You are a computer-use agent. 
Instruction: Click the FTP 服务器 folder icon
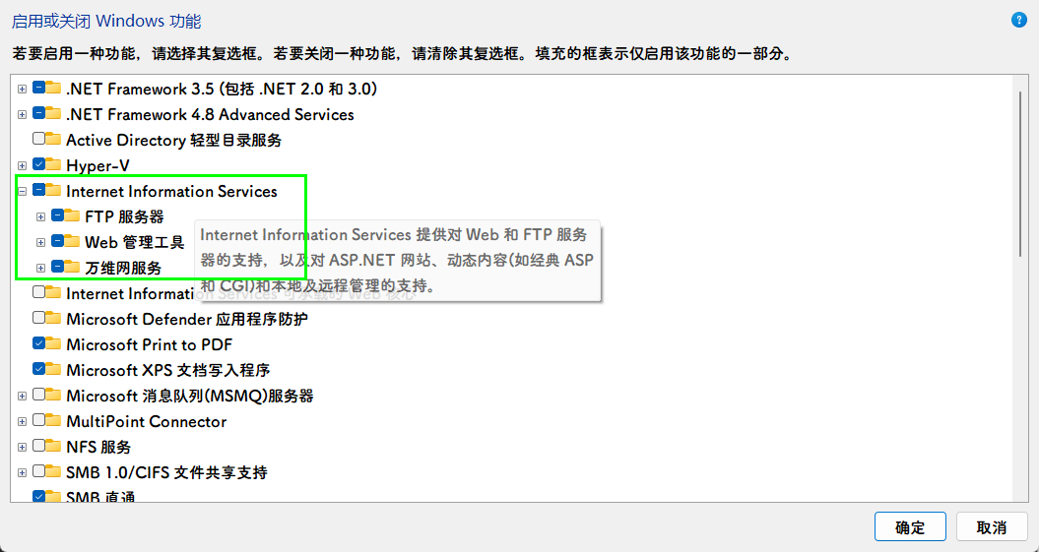[73, 216]
